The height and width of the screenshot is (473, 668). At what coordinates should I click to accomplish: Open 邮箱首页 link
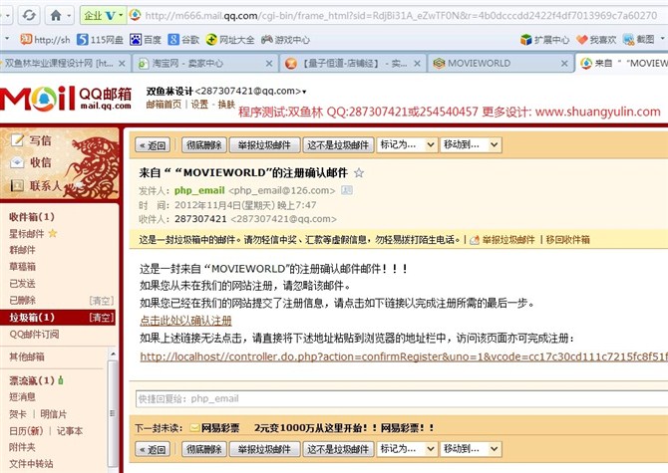[x=164, y=105]
